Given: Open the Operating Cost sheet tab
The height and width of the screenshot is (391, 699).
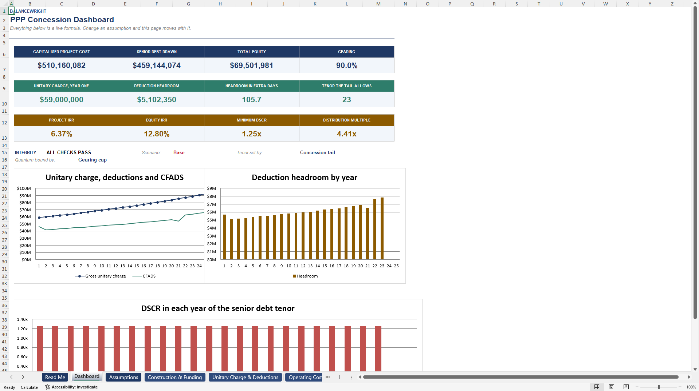Looking at the screenshot, I should (x=304, y=377).
